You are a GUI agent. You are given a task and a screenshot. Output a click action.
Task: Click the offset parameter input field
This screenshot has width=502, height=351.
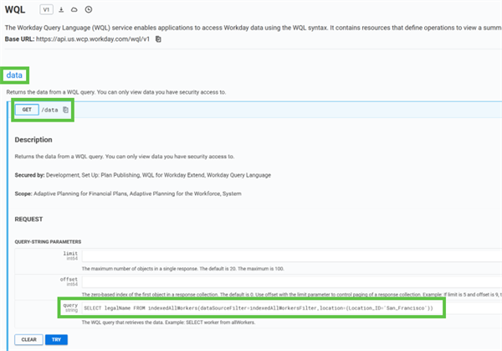(292, 281)
